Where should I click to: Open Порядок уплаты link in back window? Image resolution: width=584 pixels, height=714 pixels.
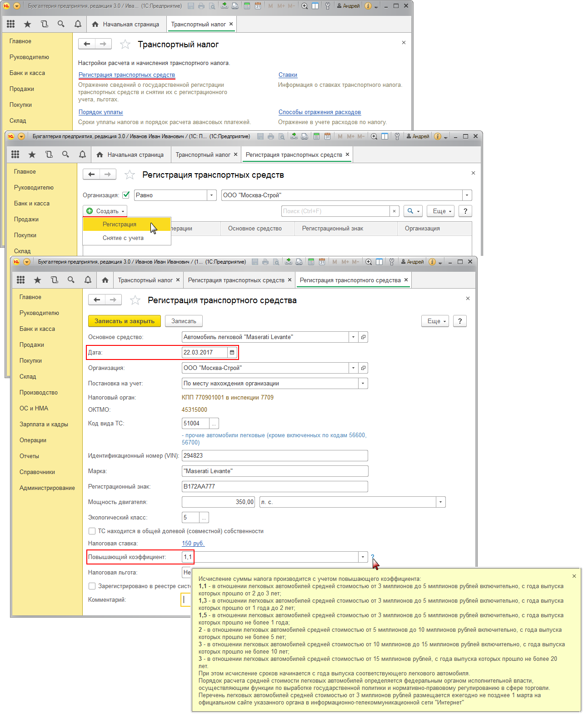tap(101, 112)
